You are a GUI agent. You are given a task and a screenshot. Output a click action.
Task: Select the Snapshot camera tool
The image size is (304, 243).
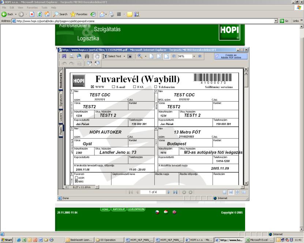[x=130, y=56]
